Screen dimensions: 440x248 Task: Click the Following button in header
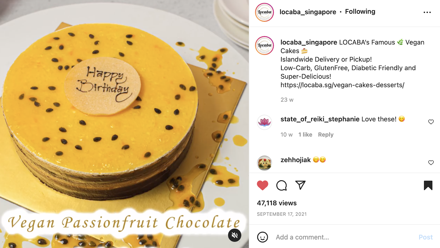[x=360, y=12]
